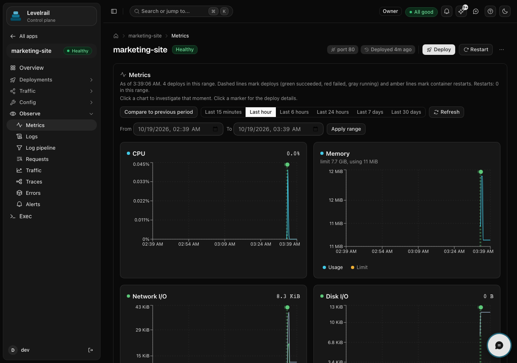Click the Levelrail Control plane switcher
The width and height of the screenshot is (517, 363).
click(x=52, y=16)
